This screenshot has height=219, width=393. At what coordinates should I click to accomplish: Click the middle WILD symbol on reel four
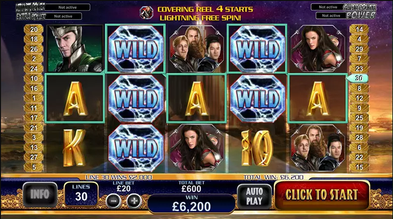[257, 98]
